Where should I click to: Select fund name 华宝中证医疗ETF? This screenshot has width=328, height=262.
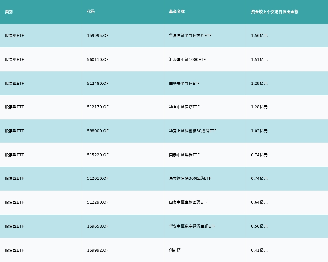184,107
